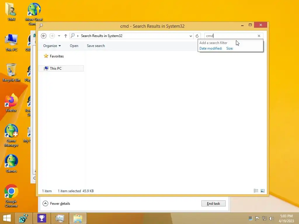Screen dimensions: 299x224
Task: Select the Firefox desktop shortcut
Action: pyautogui.click(x=11, y=103)
